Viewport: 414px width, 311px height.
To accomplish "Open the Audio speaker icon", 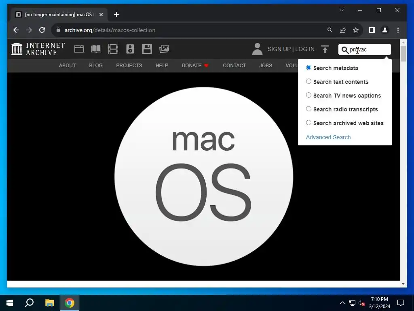I will pos(130,49).
